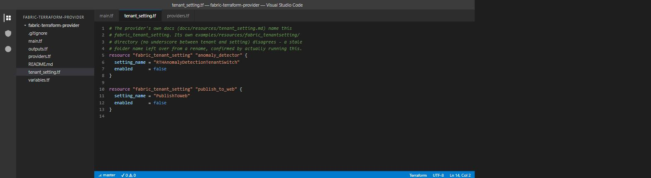Select the tenant_setting.tf editor tab
The image size is (651, 178).
[x=140, y=16]
